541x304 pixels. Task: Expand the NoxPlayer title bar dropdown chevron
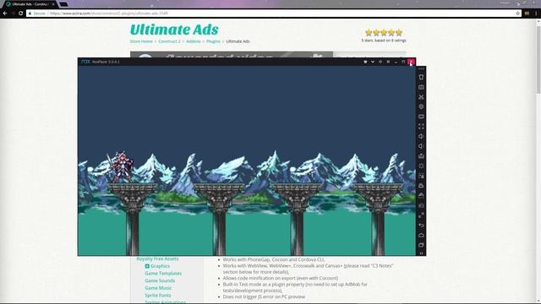click(373, 62)
